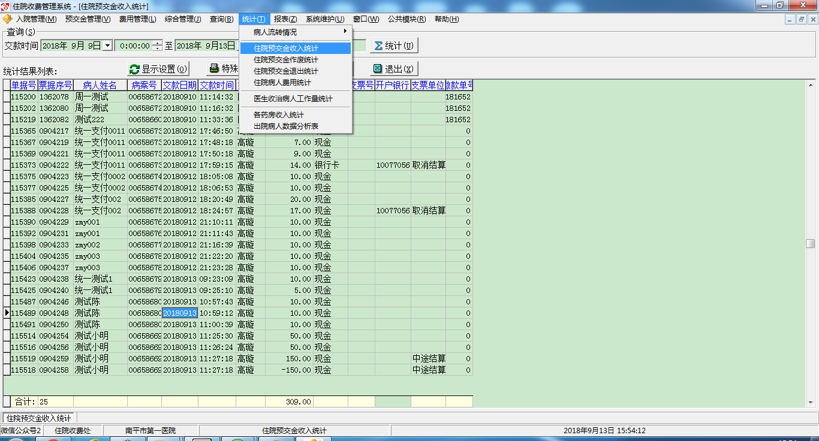Image resolution: width=819 pixels, height=441 pixels.
Task: Switch to the bottom 住院预交金收入统计 window tab
Action: (x=39, y=418)
